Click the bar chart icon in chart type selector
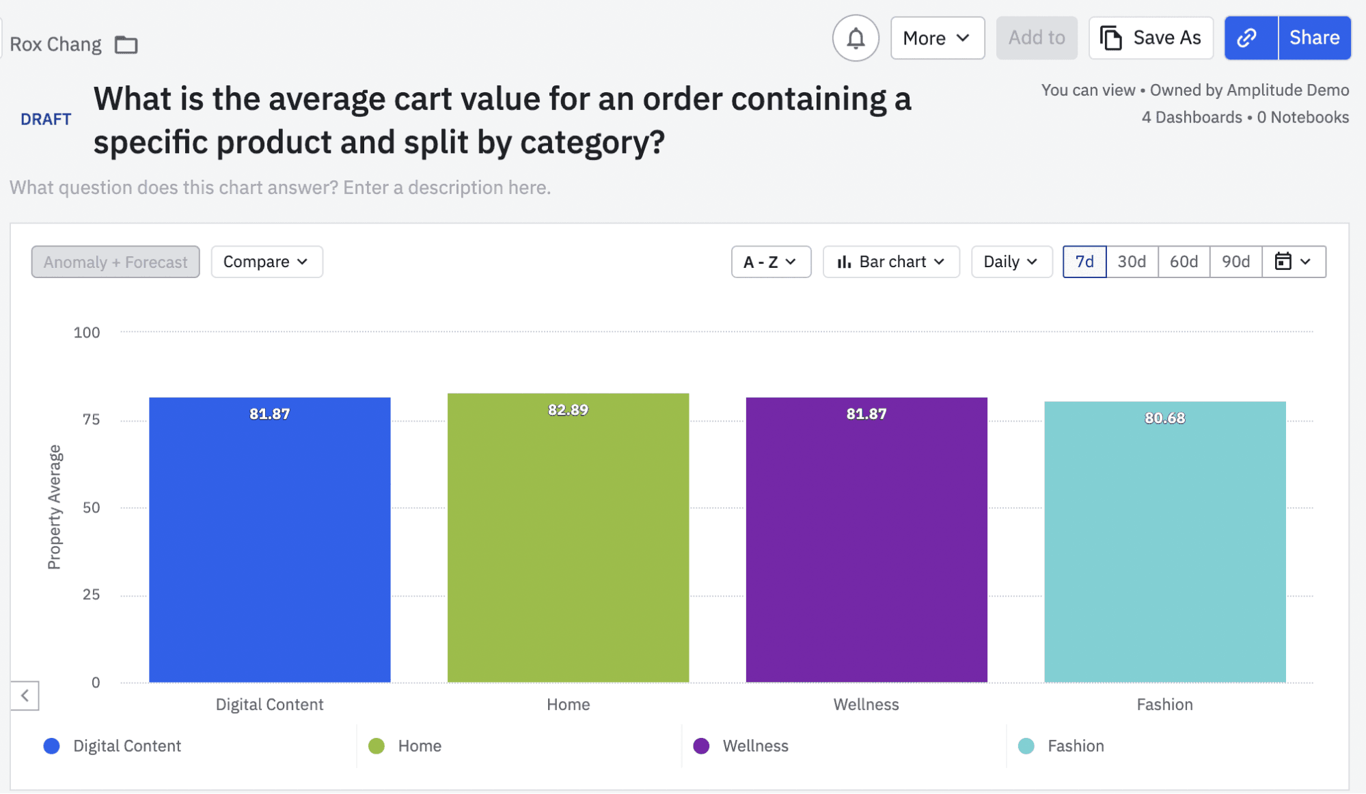 click(x=845, y=261)
